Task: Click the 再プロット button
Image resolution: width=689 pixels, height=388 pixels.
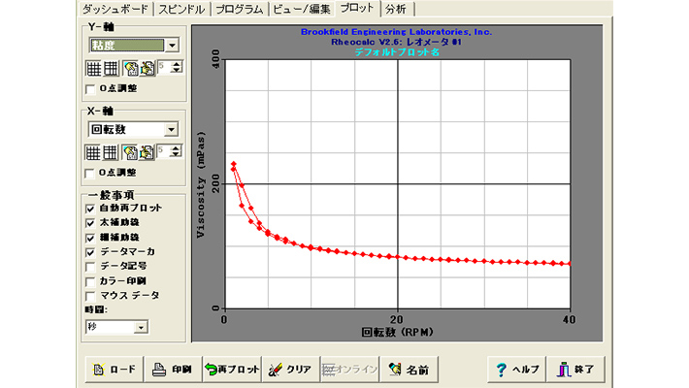Action: (230, 369)
